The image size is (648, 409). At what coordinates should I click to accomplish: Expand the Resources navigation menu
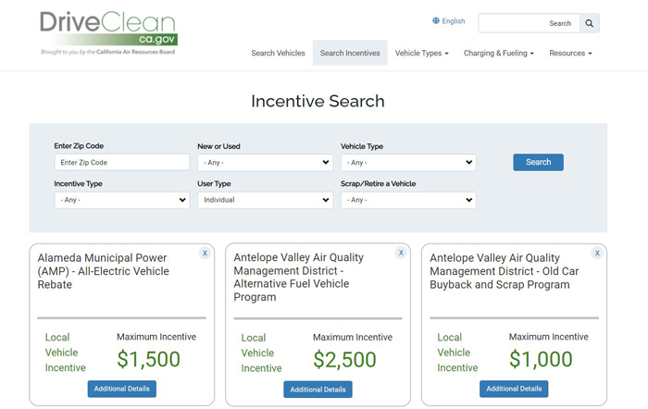tap(570, 53)
